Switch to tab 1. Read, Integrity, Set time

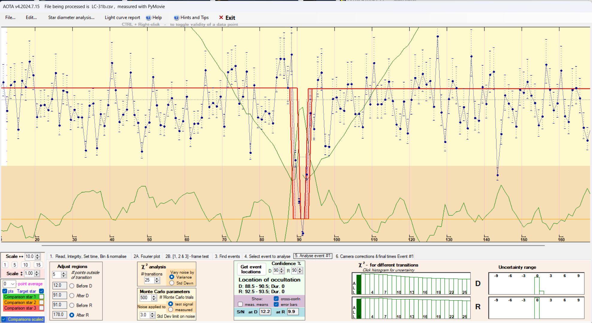pos(88,256)
